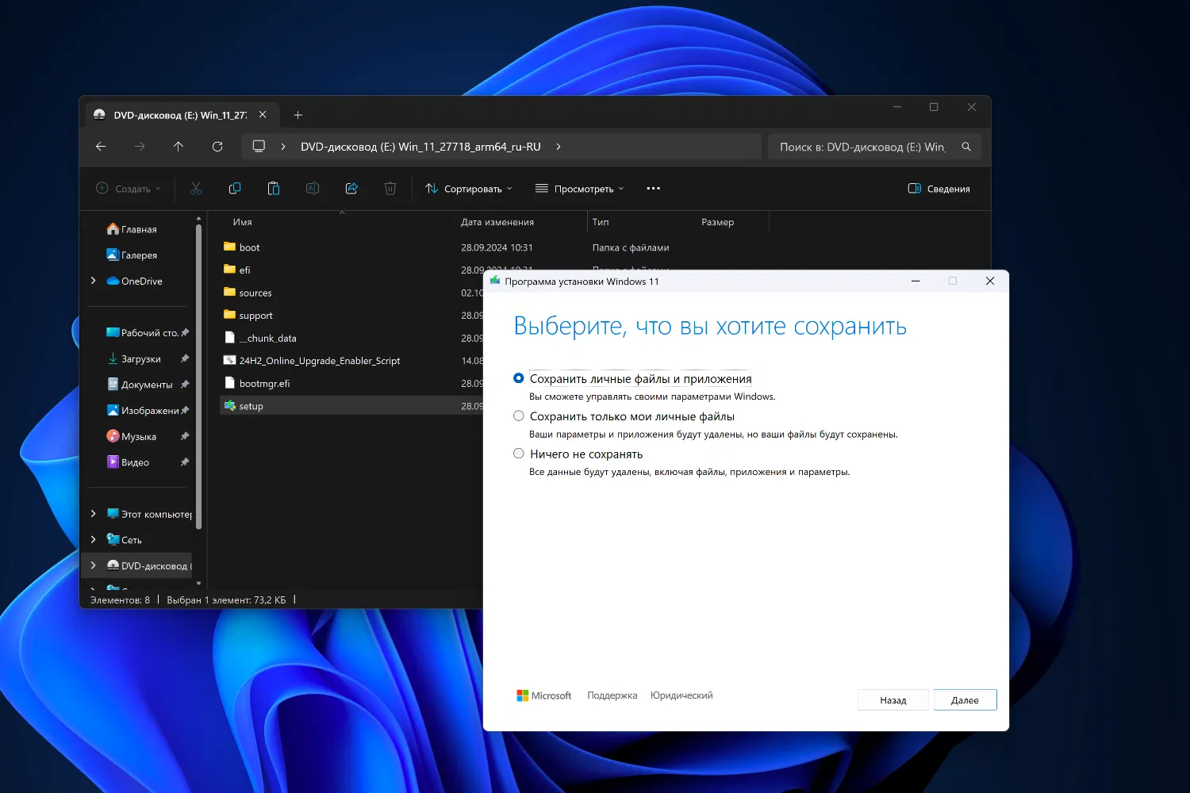Click the search magnifier icon

[x=966, y=147]
